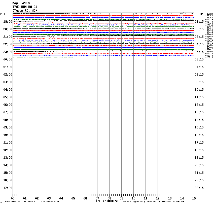Click the "17:00" CST row label
This screenshot has height=205, width=214.
[8, 188]
